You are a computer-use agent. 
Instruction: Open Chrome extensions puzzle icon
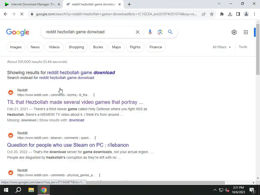coord(222,14)
